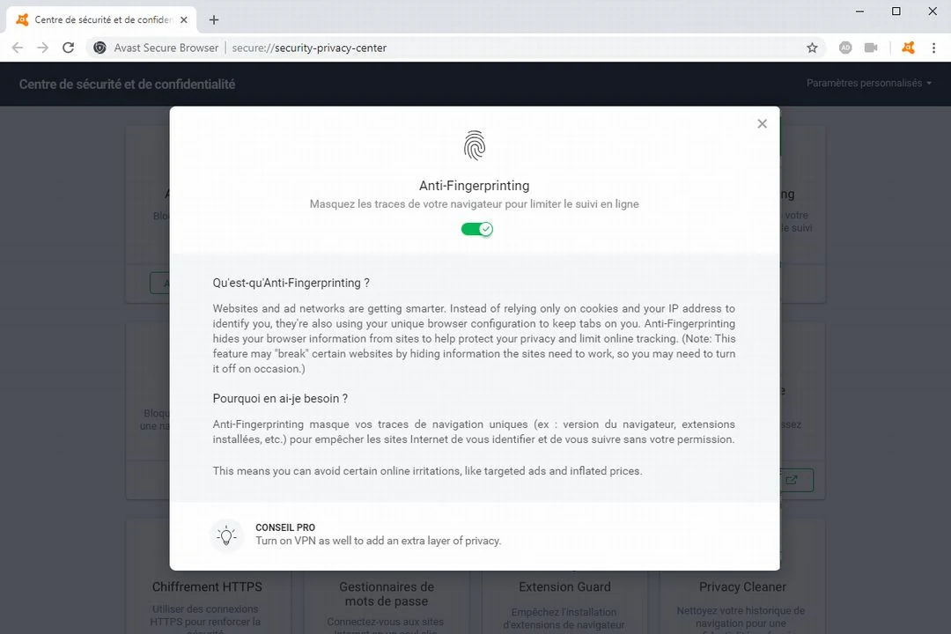Viewport: 951px width, 634px height.
Task: Click the lightbulb Conseil Pro icon
Action: [x=226, y=535]
